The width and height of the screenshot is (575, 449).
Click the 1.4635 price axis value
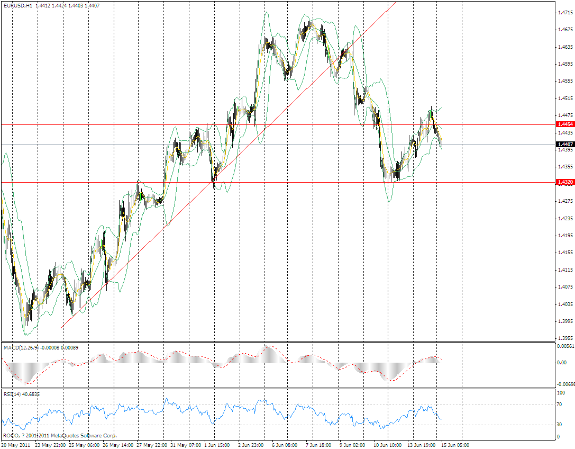click(x=565, y=47)
